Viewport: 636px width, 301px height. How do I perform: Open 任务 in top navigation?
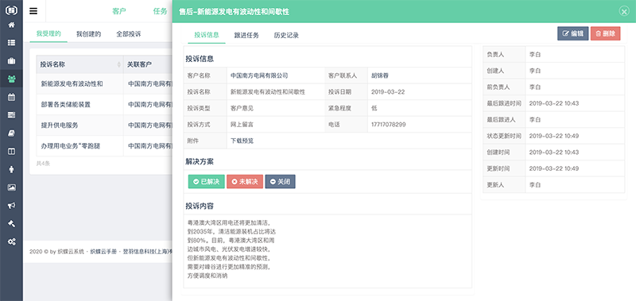pyautogui.click(x=160, y=11)
